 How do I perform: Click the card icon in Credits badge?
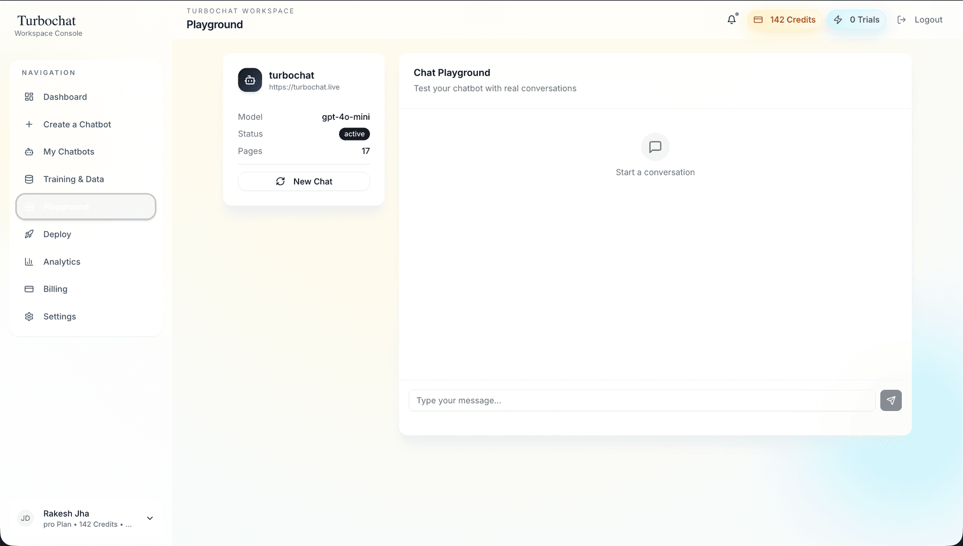click(x=758, y=20)
